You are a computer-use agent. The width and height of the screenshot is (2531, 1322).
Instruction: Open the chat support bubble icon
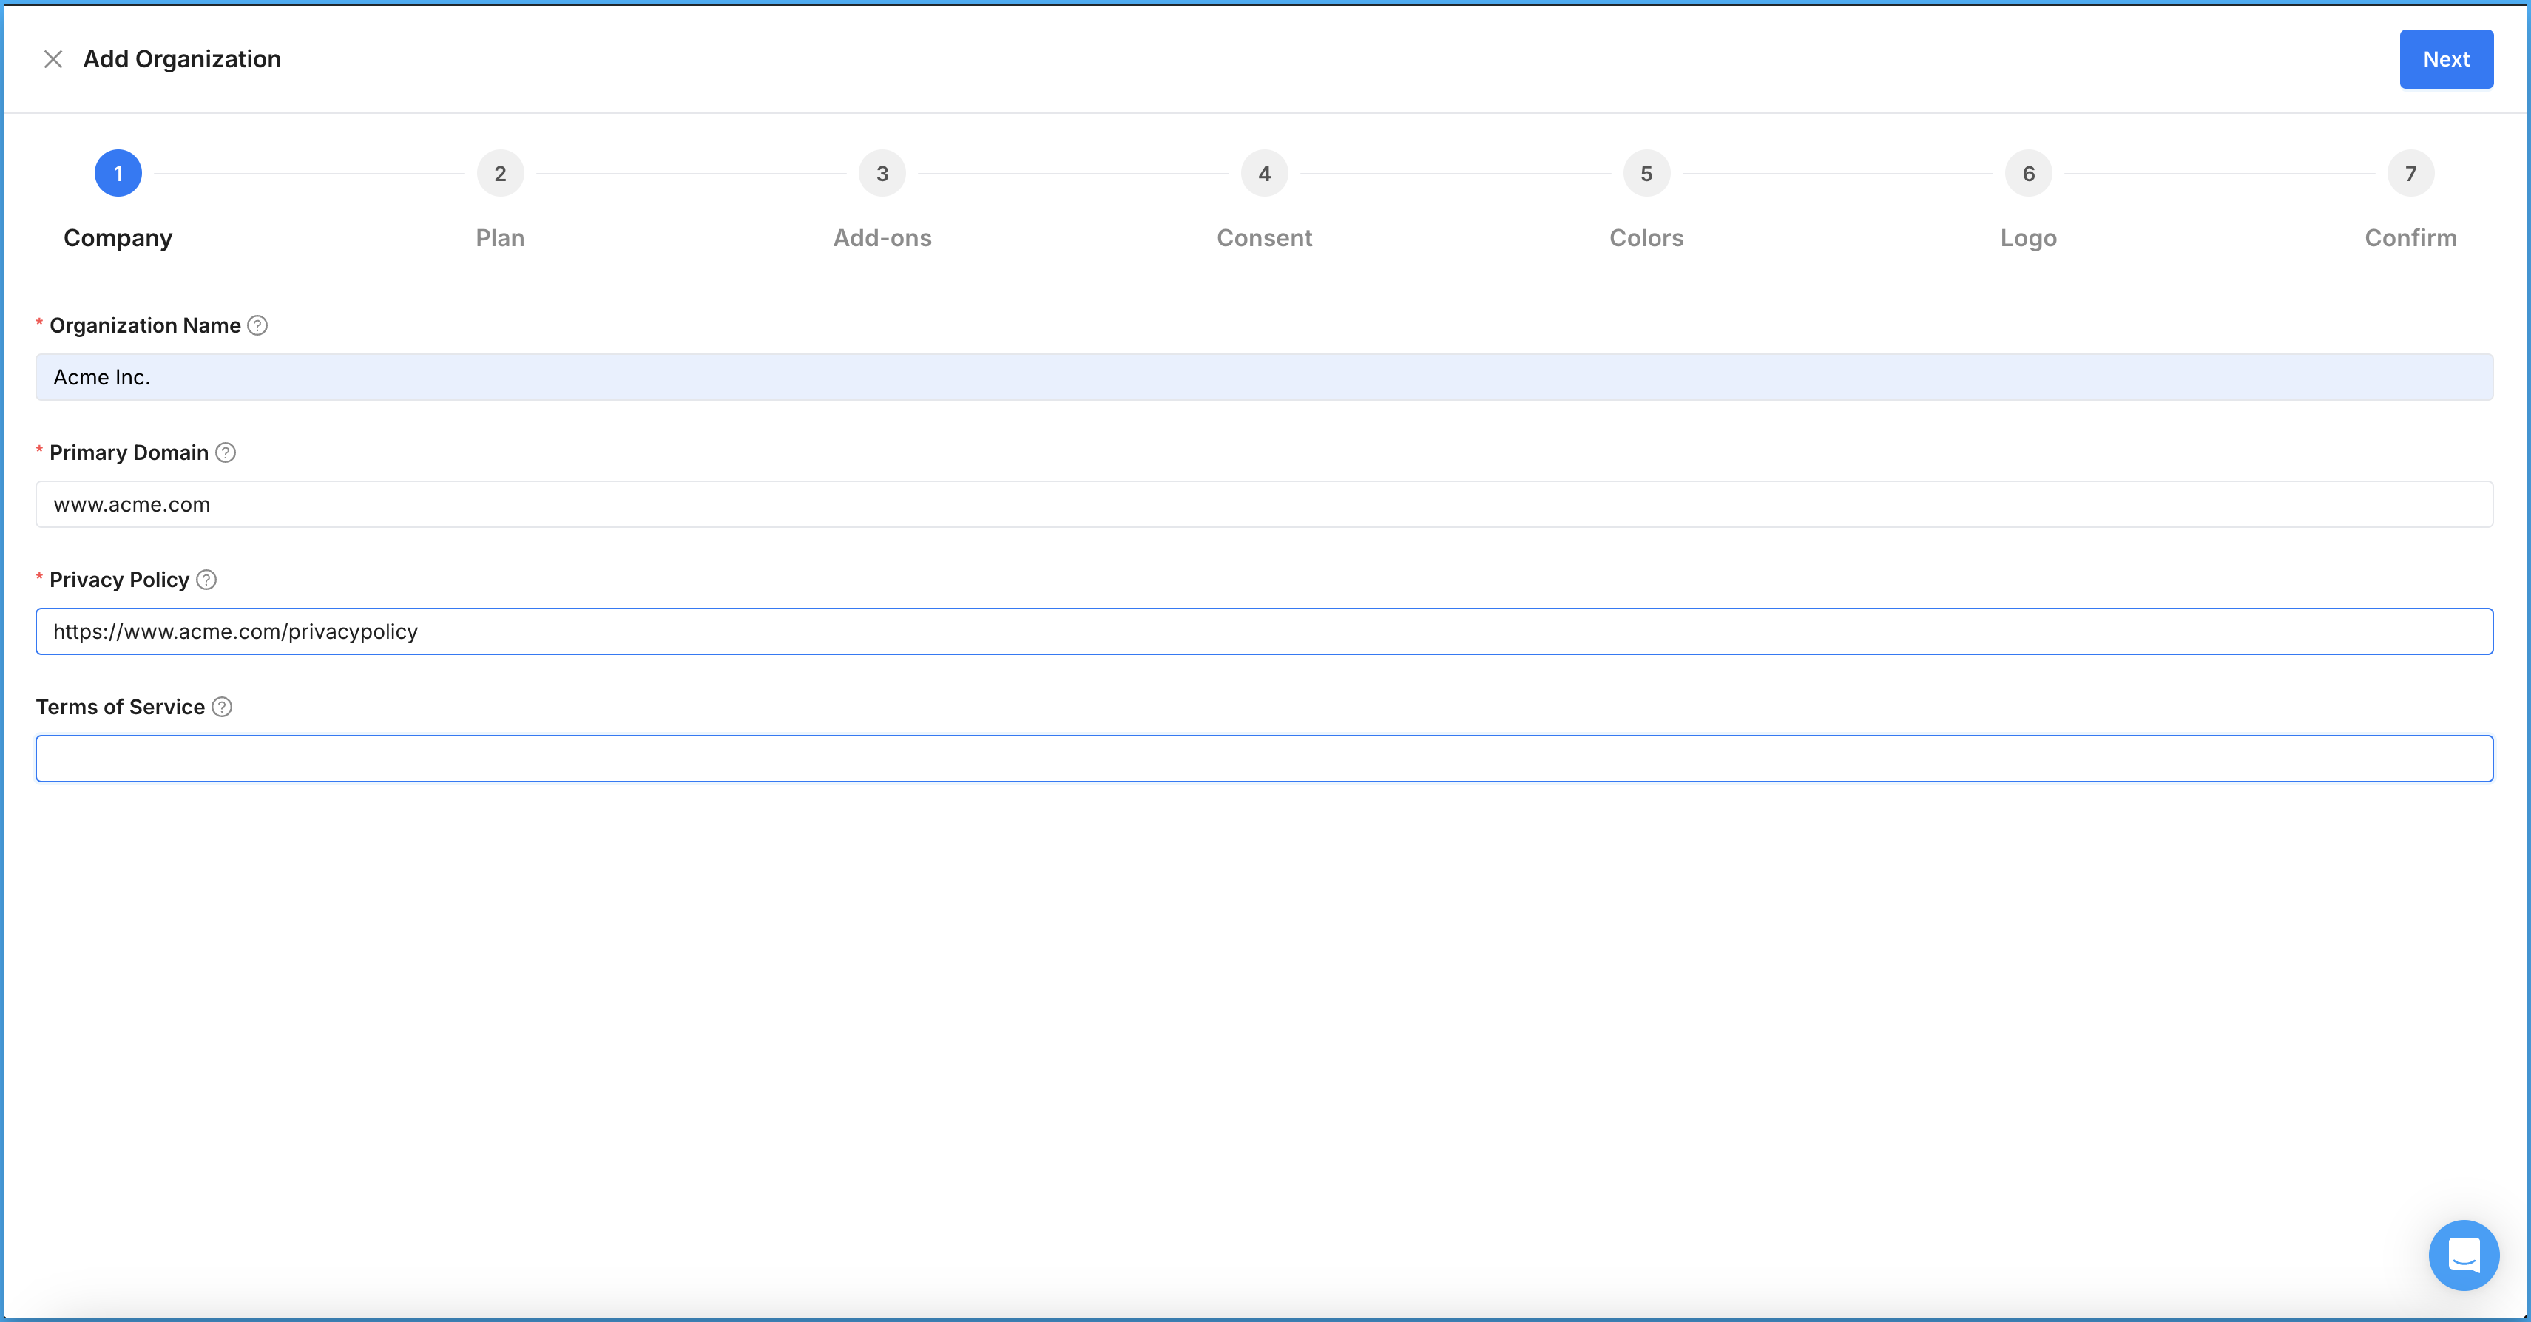[x=2463, y=1254]
